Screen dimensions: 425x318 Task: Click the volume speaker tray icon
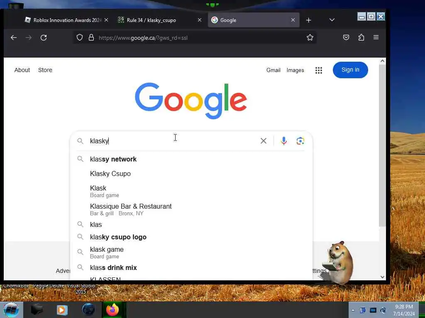(x=383, y=310)
